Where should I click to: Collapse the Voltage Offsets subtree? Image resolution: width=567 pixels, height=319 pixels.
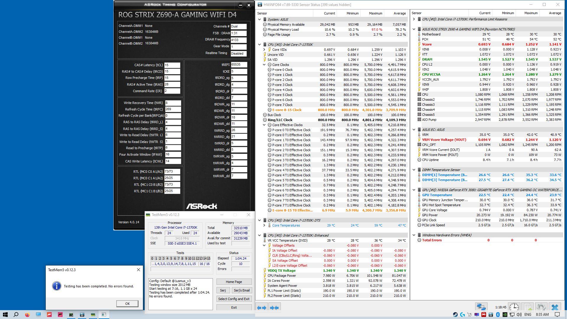click(x=264, y=245)
